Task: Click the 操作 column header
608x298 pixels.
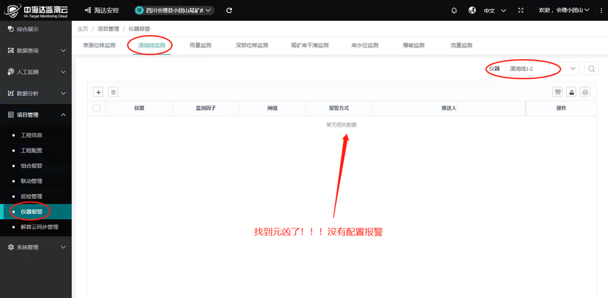Action: (x=561, y=108)
